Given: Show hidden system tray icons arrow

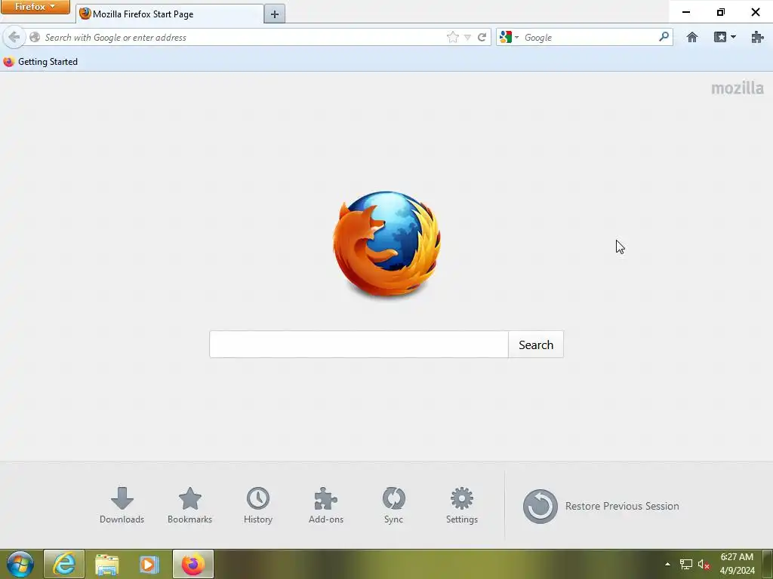Looking at the screenshot, I should [667, 564].
